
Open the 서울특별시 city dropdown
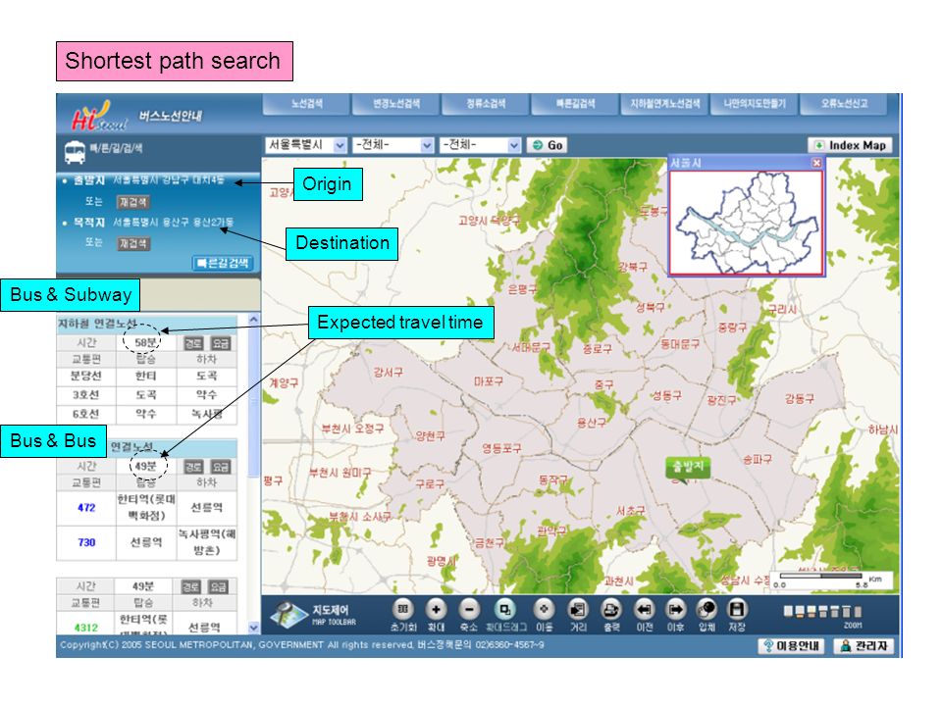(x=306, y=145)
